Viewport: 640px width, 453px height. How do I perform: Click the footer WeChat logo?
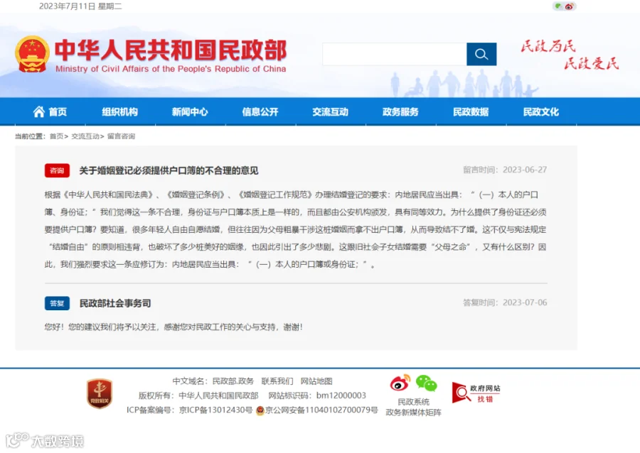point(427,383)
